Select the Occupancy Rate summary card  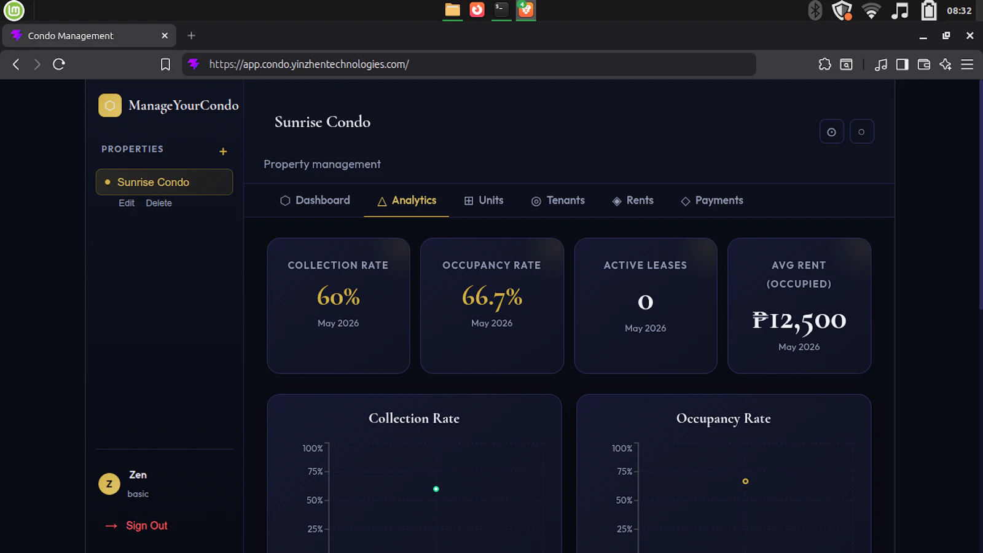coord(492,305)
